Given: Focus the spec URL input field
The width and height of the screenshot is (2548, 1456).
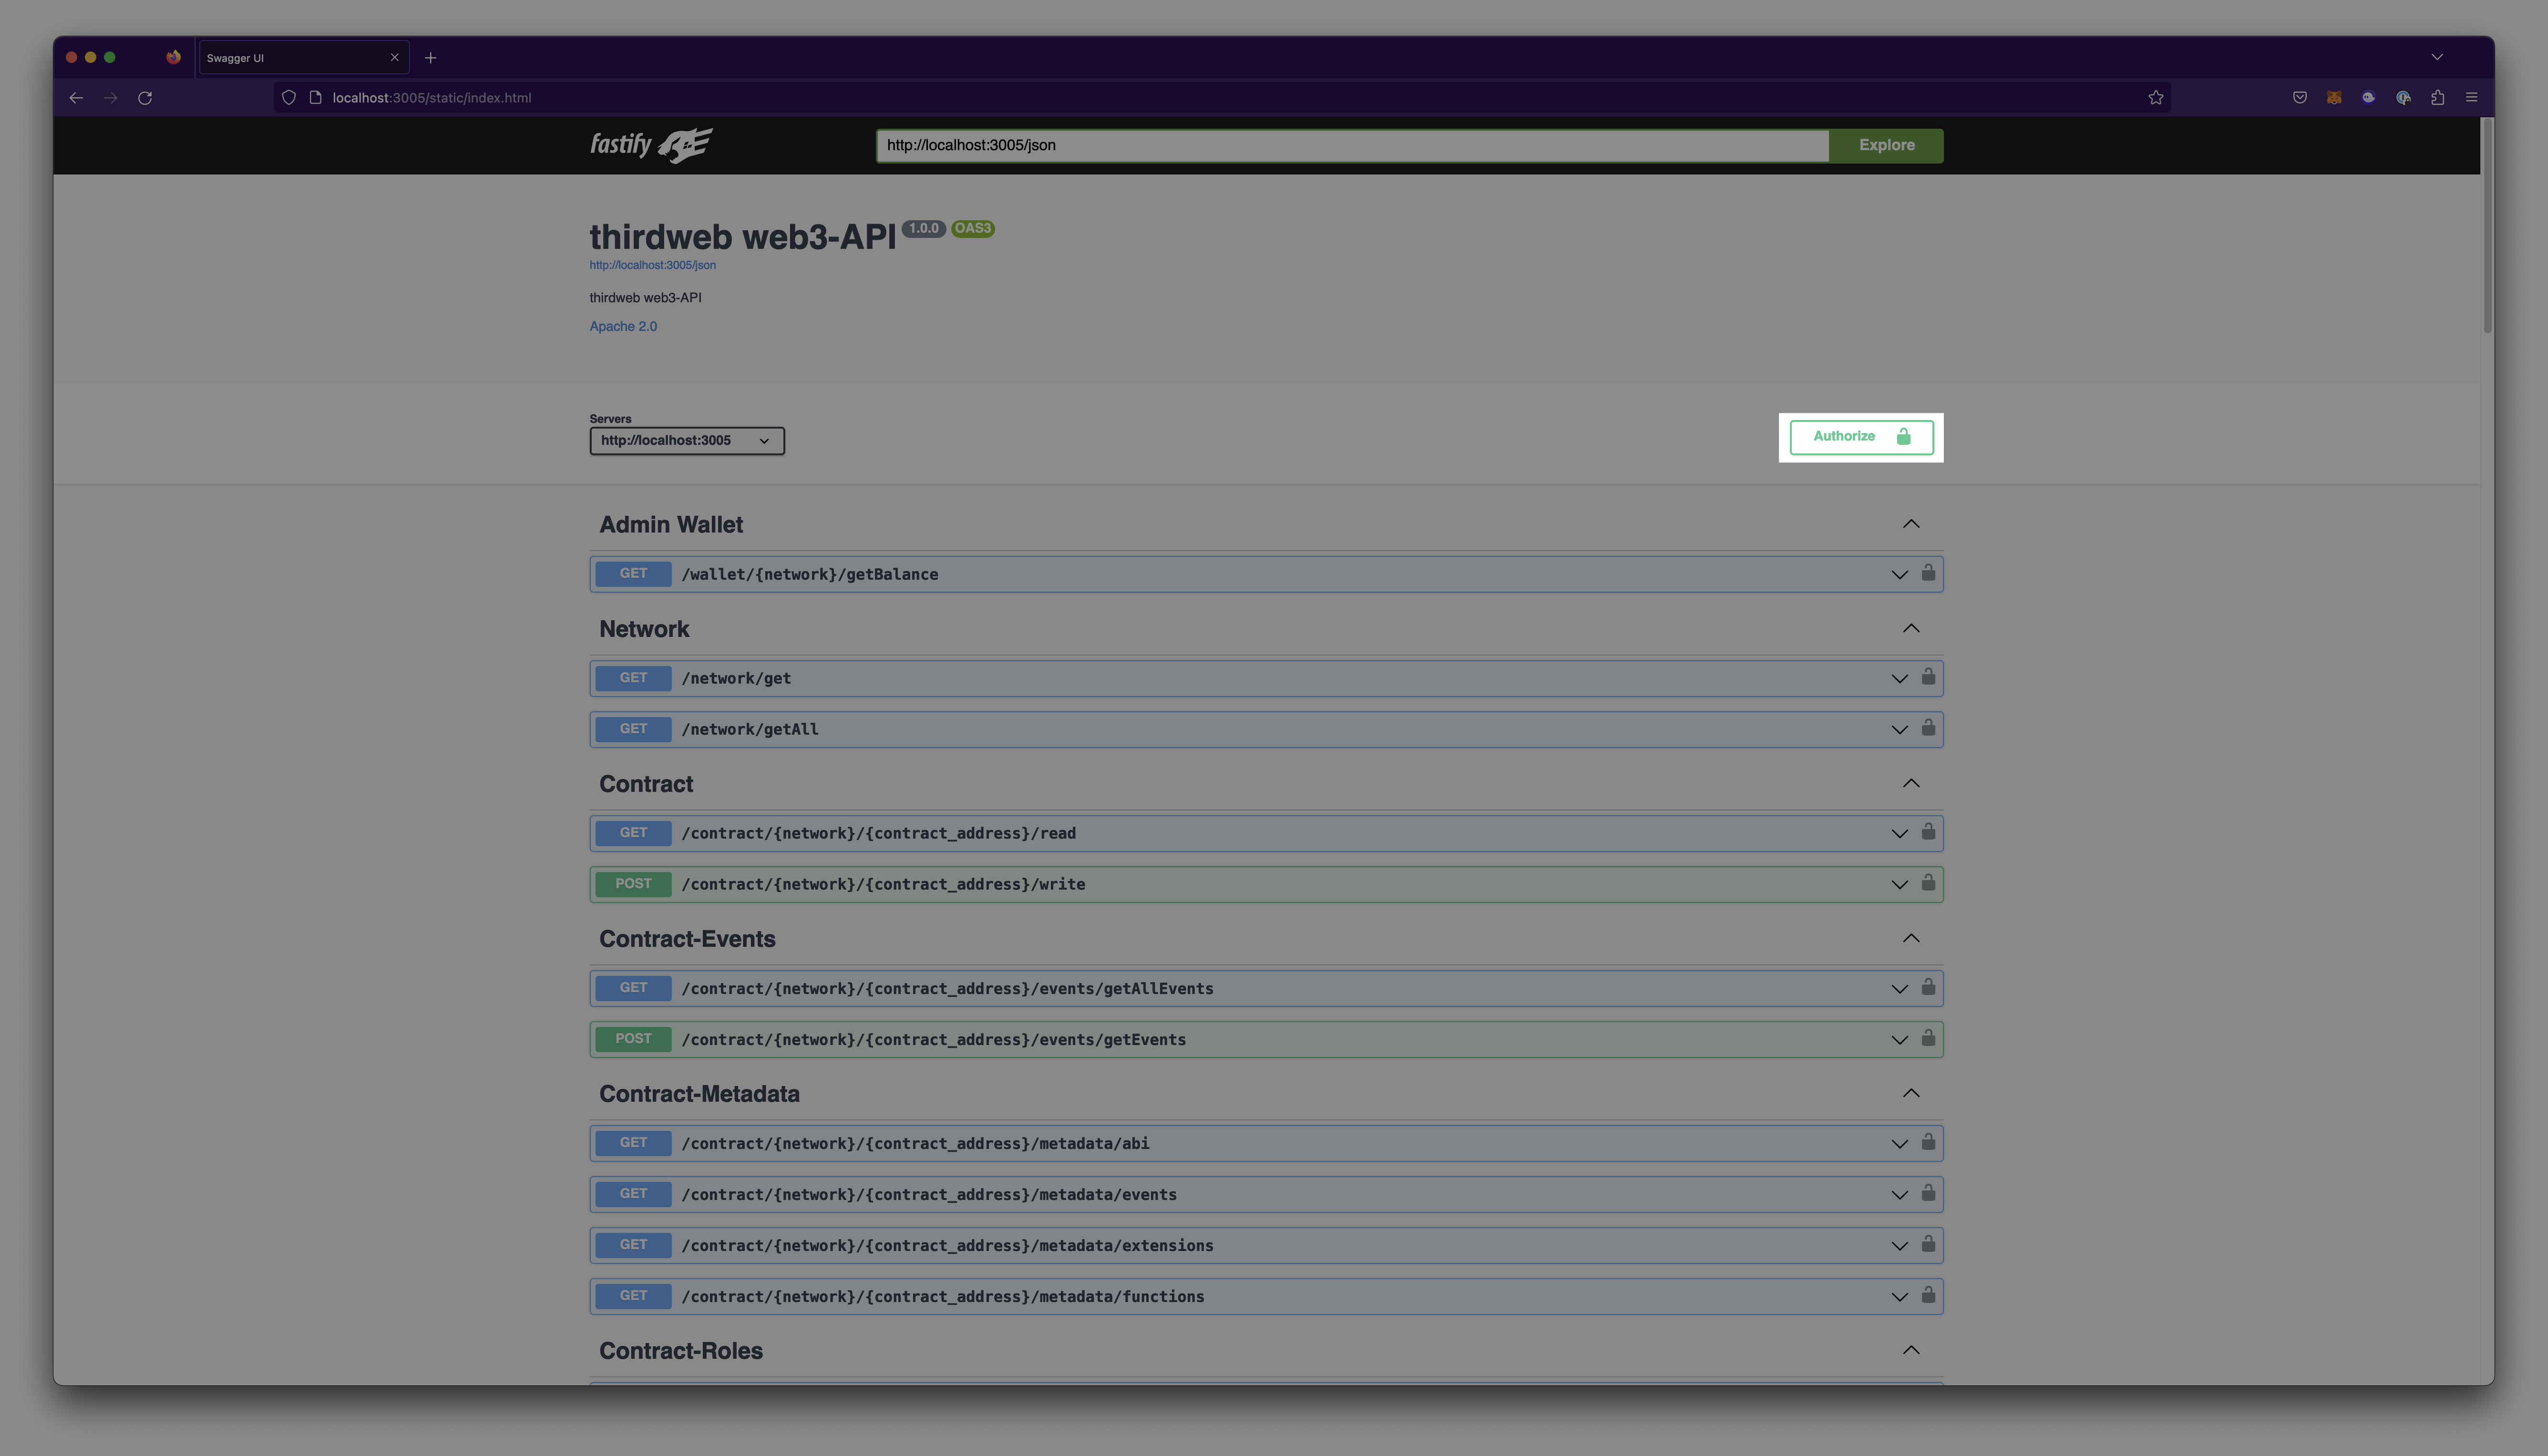Looking at the screenshot, I should click(x=1352, y=145).
